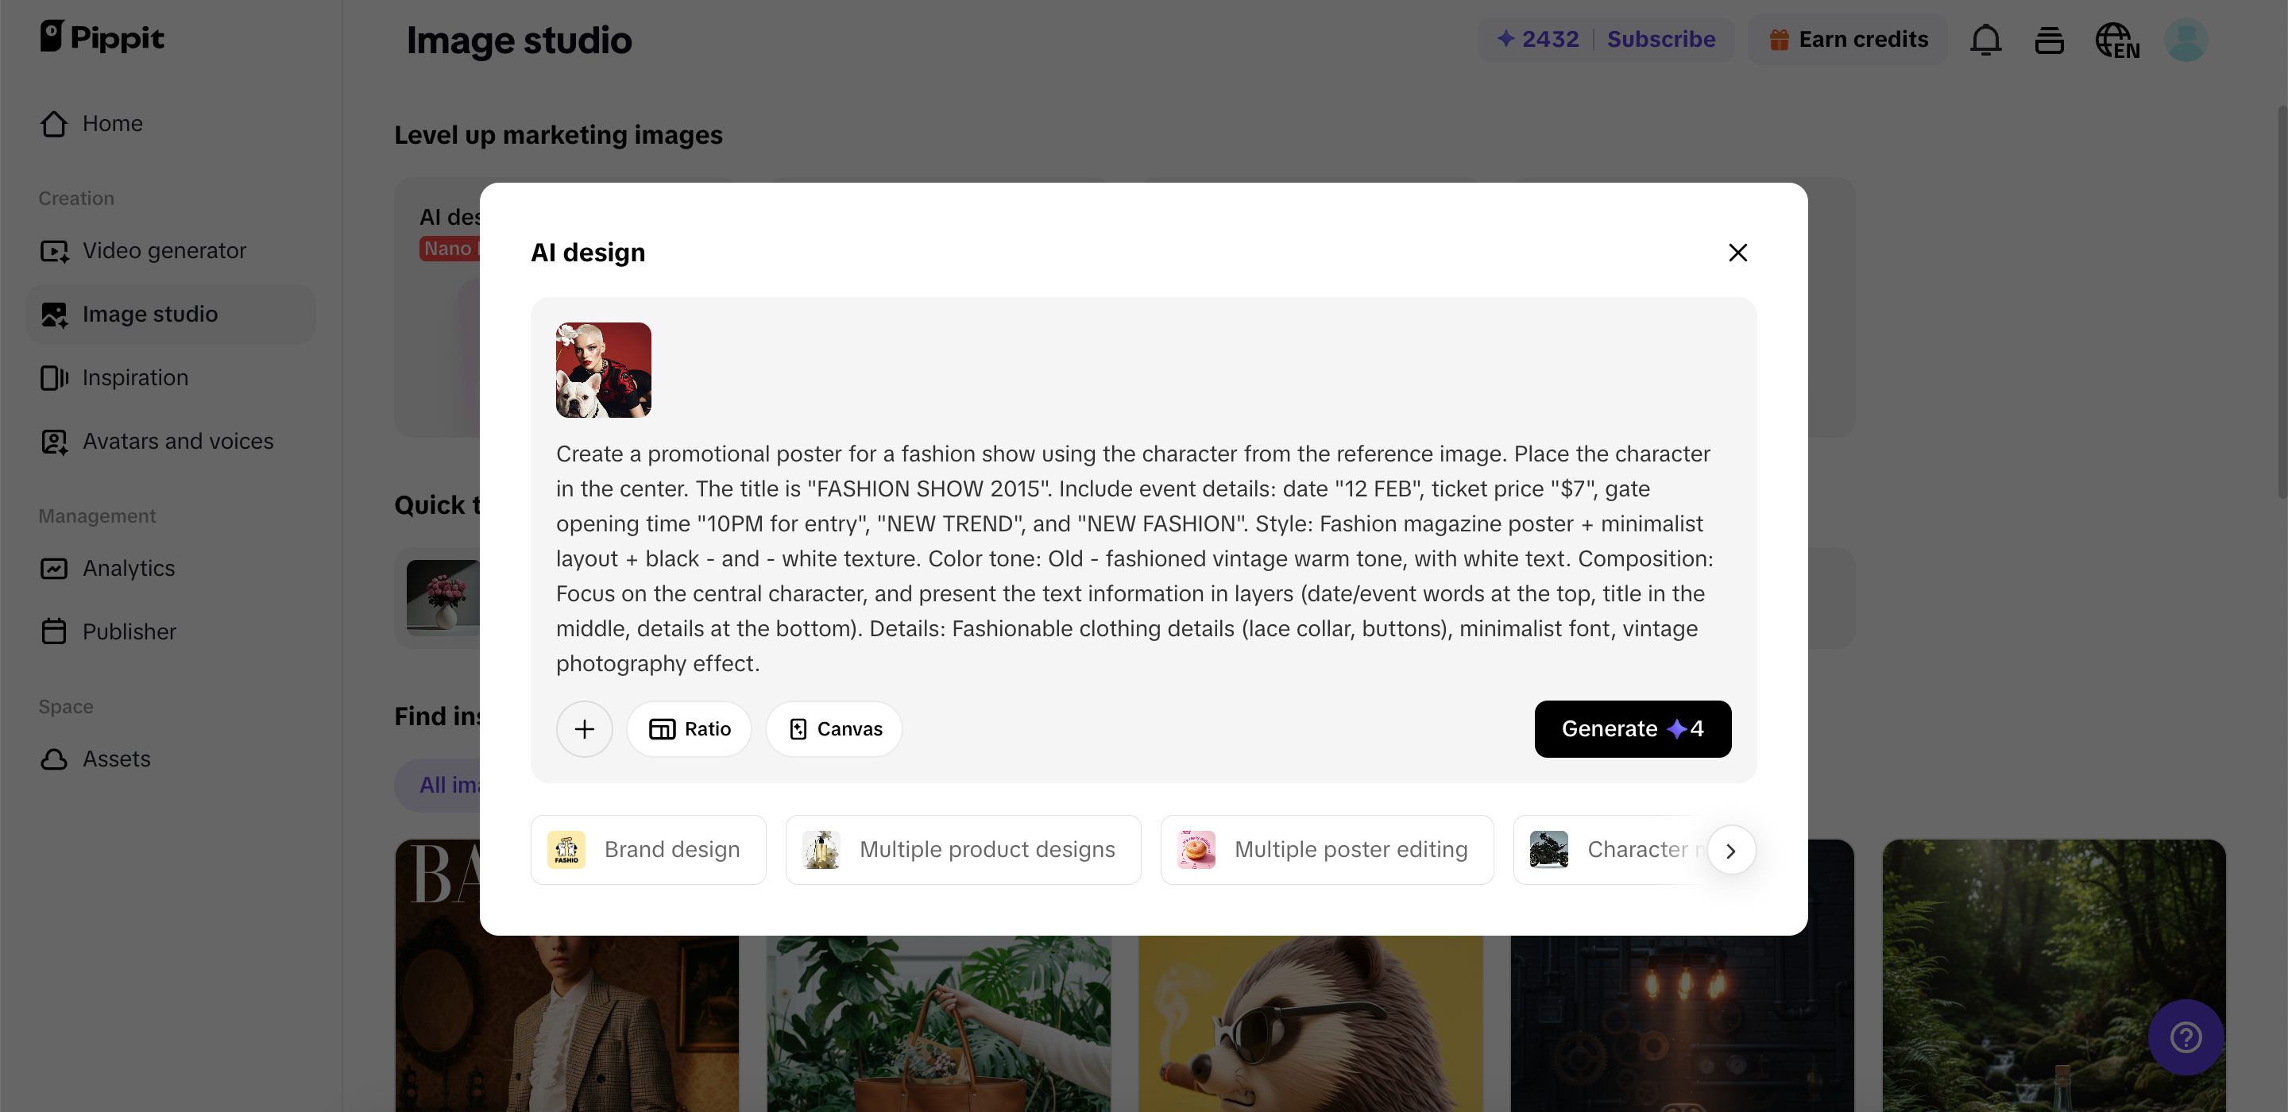This screenshot has width=2288, height=1112.
Task: Close the AI design dialog
Action: [x=1737, y=253]
